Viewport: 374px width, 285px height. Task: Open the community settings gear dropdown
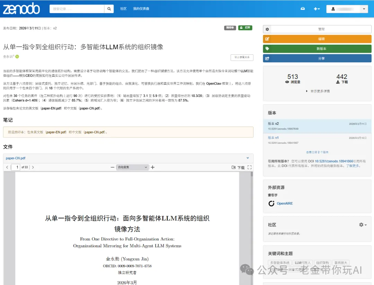click(363, 225)
